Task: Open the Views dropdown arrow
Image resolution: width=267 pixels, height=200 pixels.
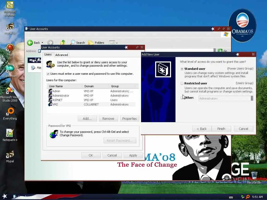Action: [117, 43]
